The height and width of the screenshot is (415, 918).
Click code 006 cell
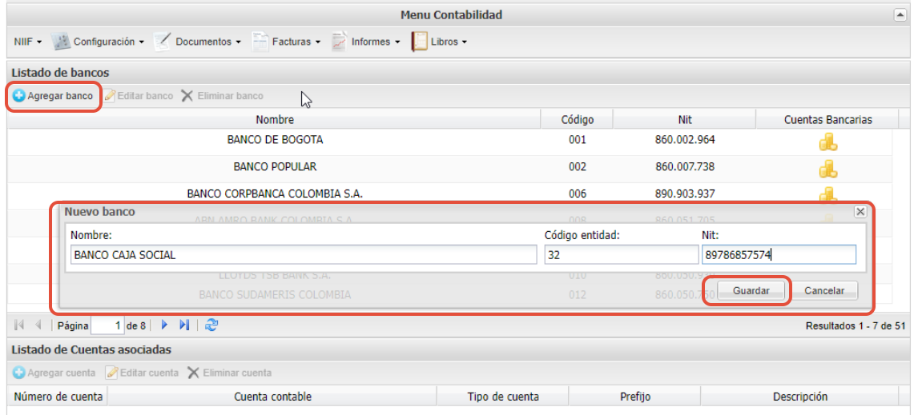pyautogui.click(x=577, y=194)
